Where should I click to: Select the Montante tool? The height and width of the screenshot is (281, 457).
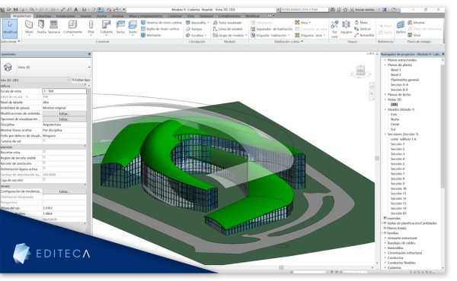pyautogui.click(x=151, y=35)
